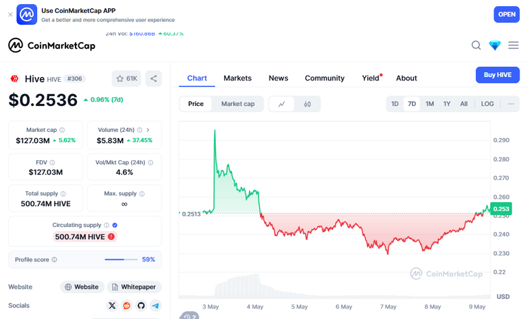Show FDV info tooltip icon
The image size is (528, 319).
pyautogui.click(x=52, y=163)
